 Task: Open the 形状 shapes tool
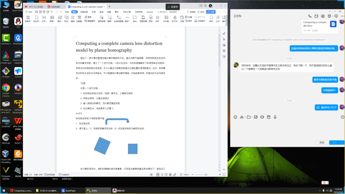click(x=66, y=19)
